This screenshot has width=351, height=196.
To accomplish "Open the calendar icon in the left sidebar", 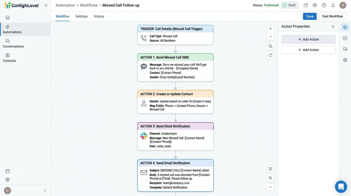I will pyautogui.click(x=8, y=171).
